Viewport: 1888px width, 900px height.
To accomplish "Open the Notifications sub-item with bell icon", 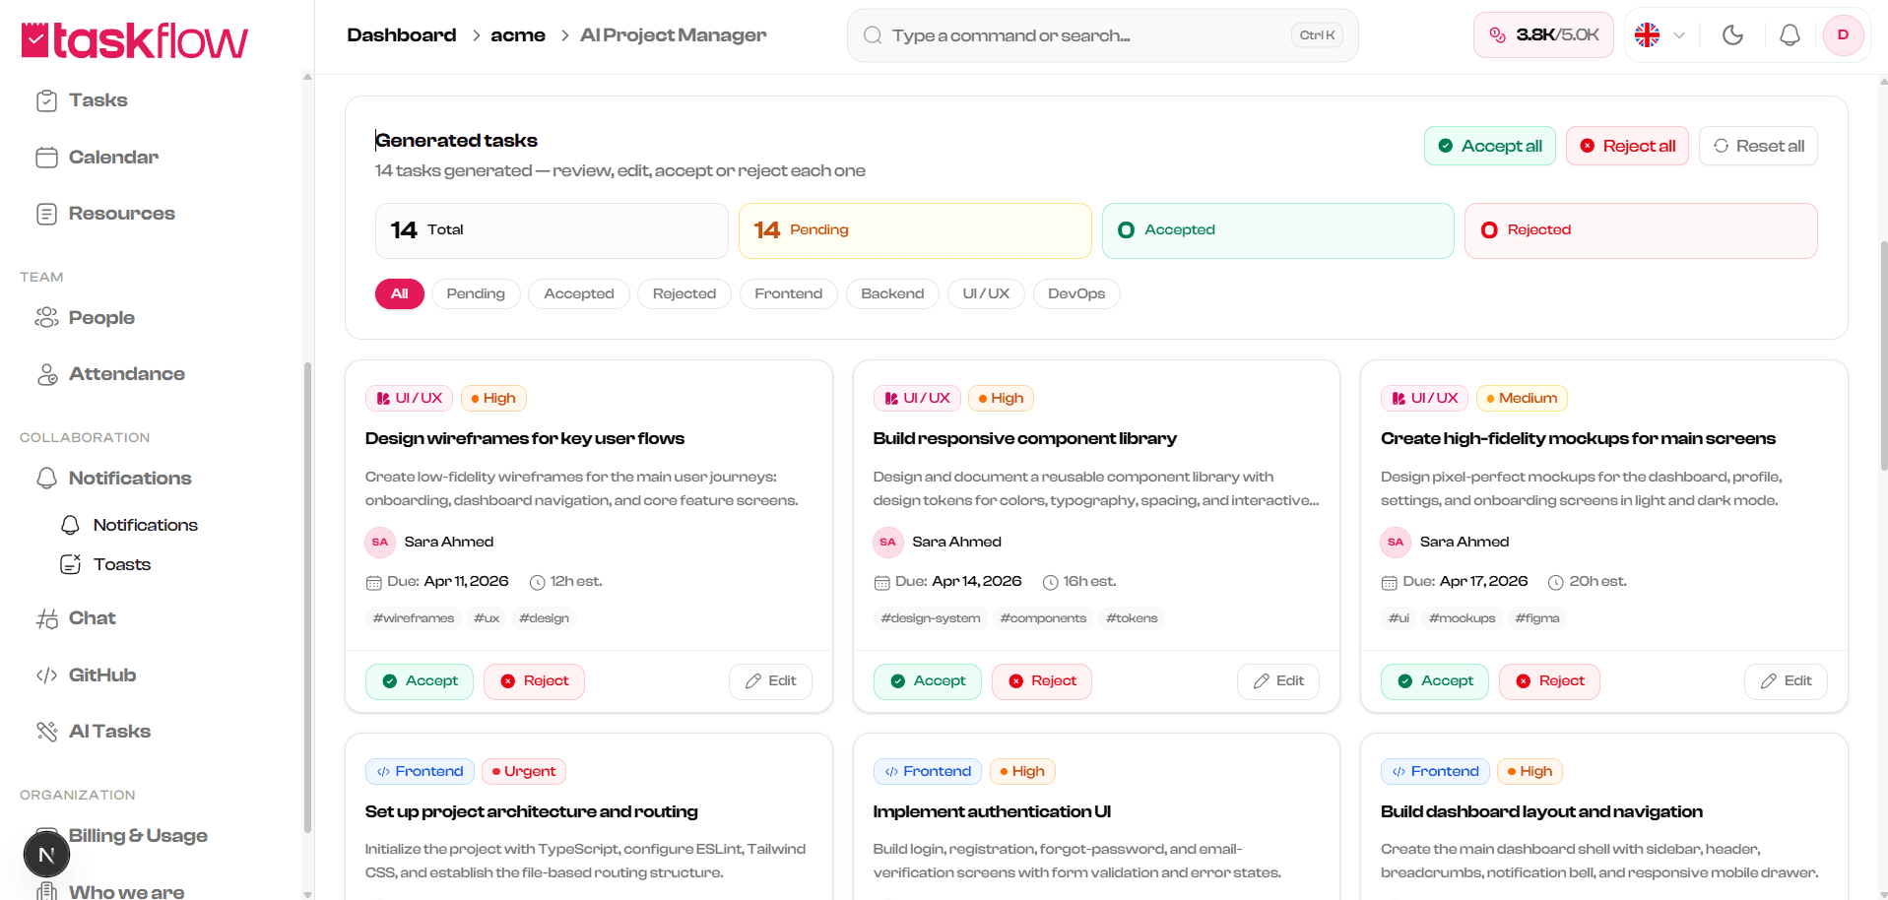I will 129,525.
